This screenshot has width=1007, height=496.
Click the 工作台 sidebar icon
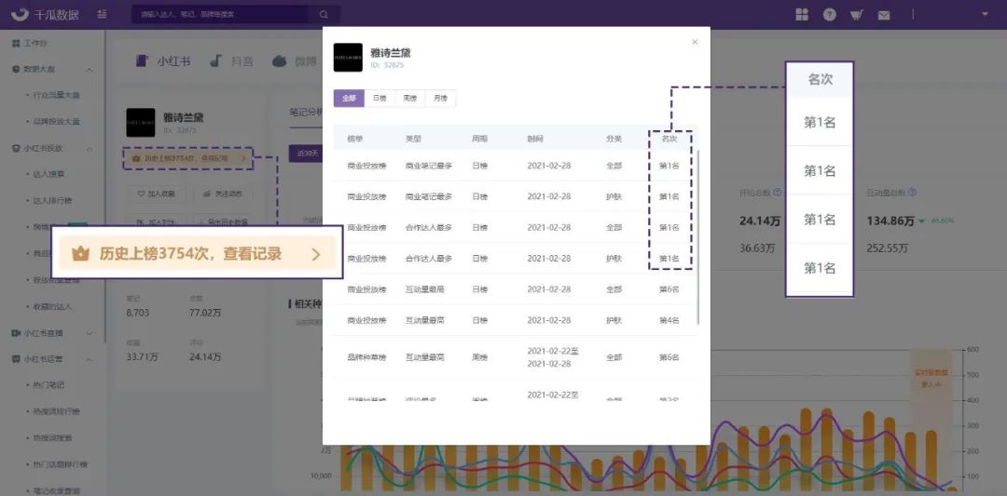(x=16, y=43)
